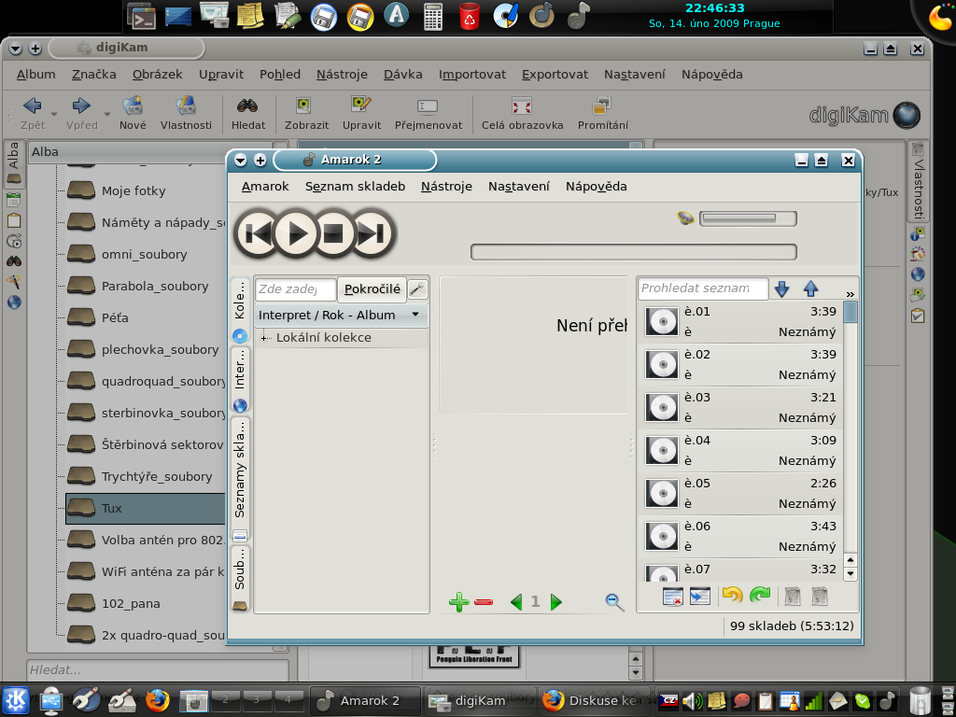Click the playlist scrollbar down arrow
Image resolution: width=956 pixels, height=717 pixels.
(x=850, y=574)
